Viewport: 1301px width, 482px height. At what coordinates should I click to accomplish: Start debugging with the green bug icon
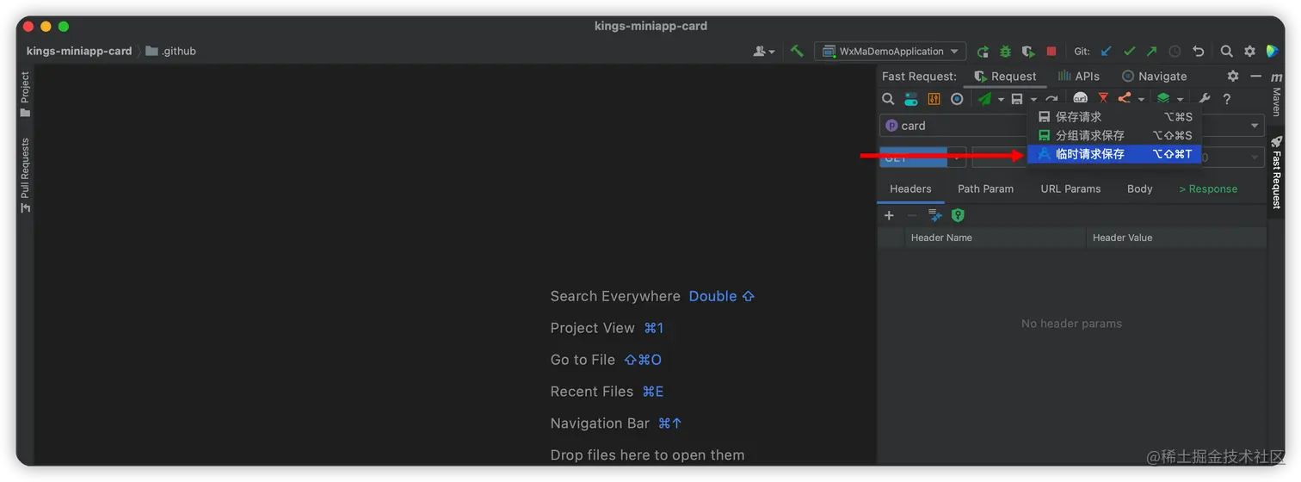pos(1005,52)
